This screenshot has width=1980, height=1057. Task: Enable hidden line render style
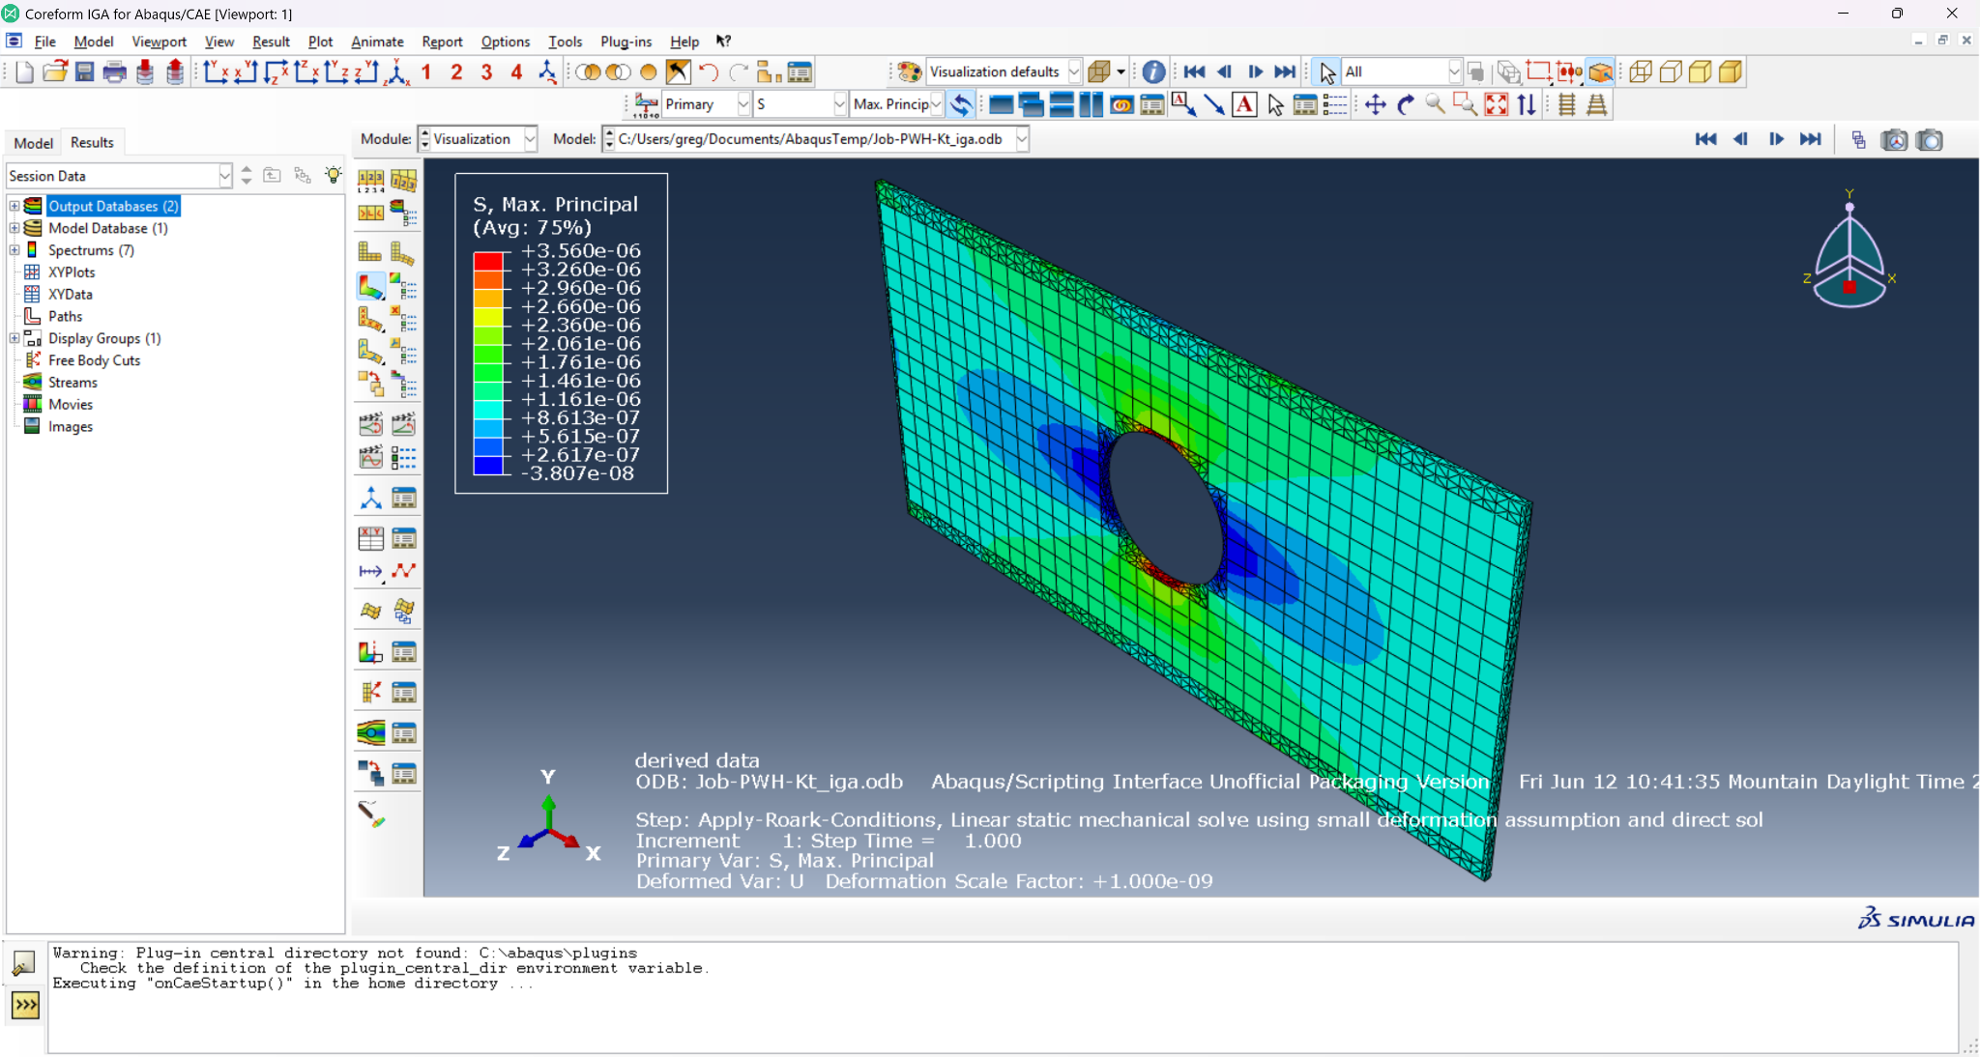click(x=1670, y=71)
